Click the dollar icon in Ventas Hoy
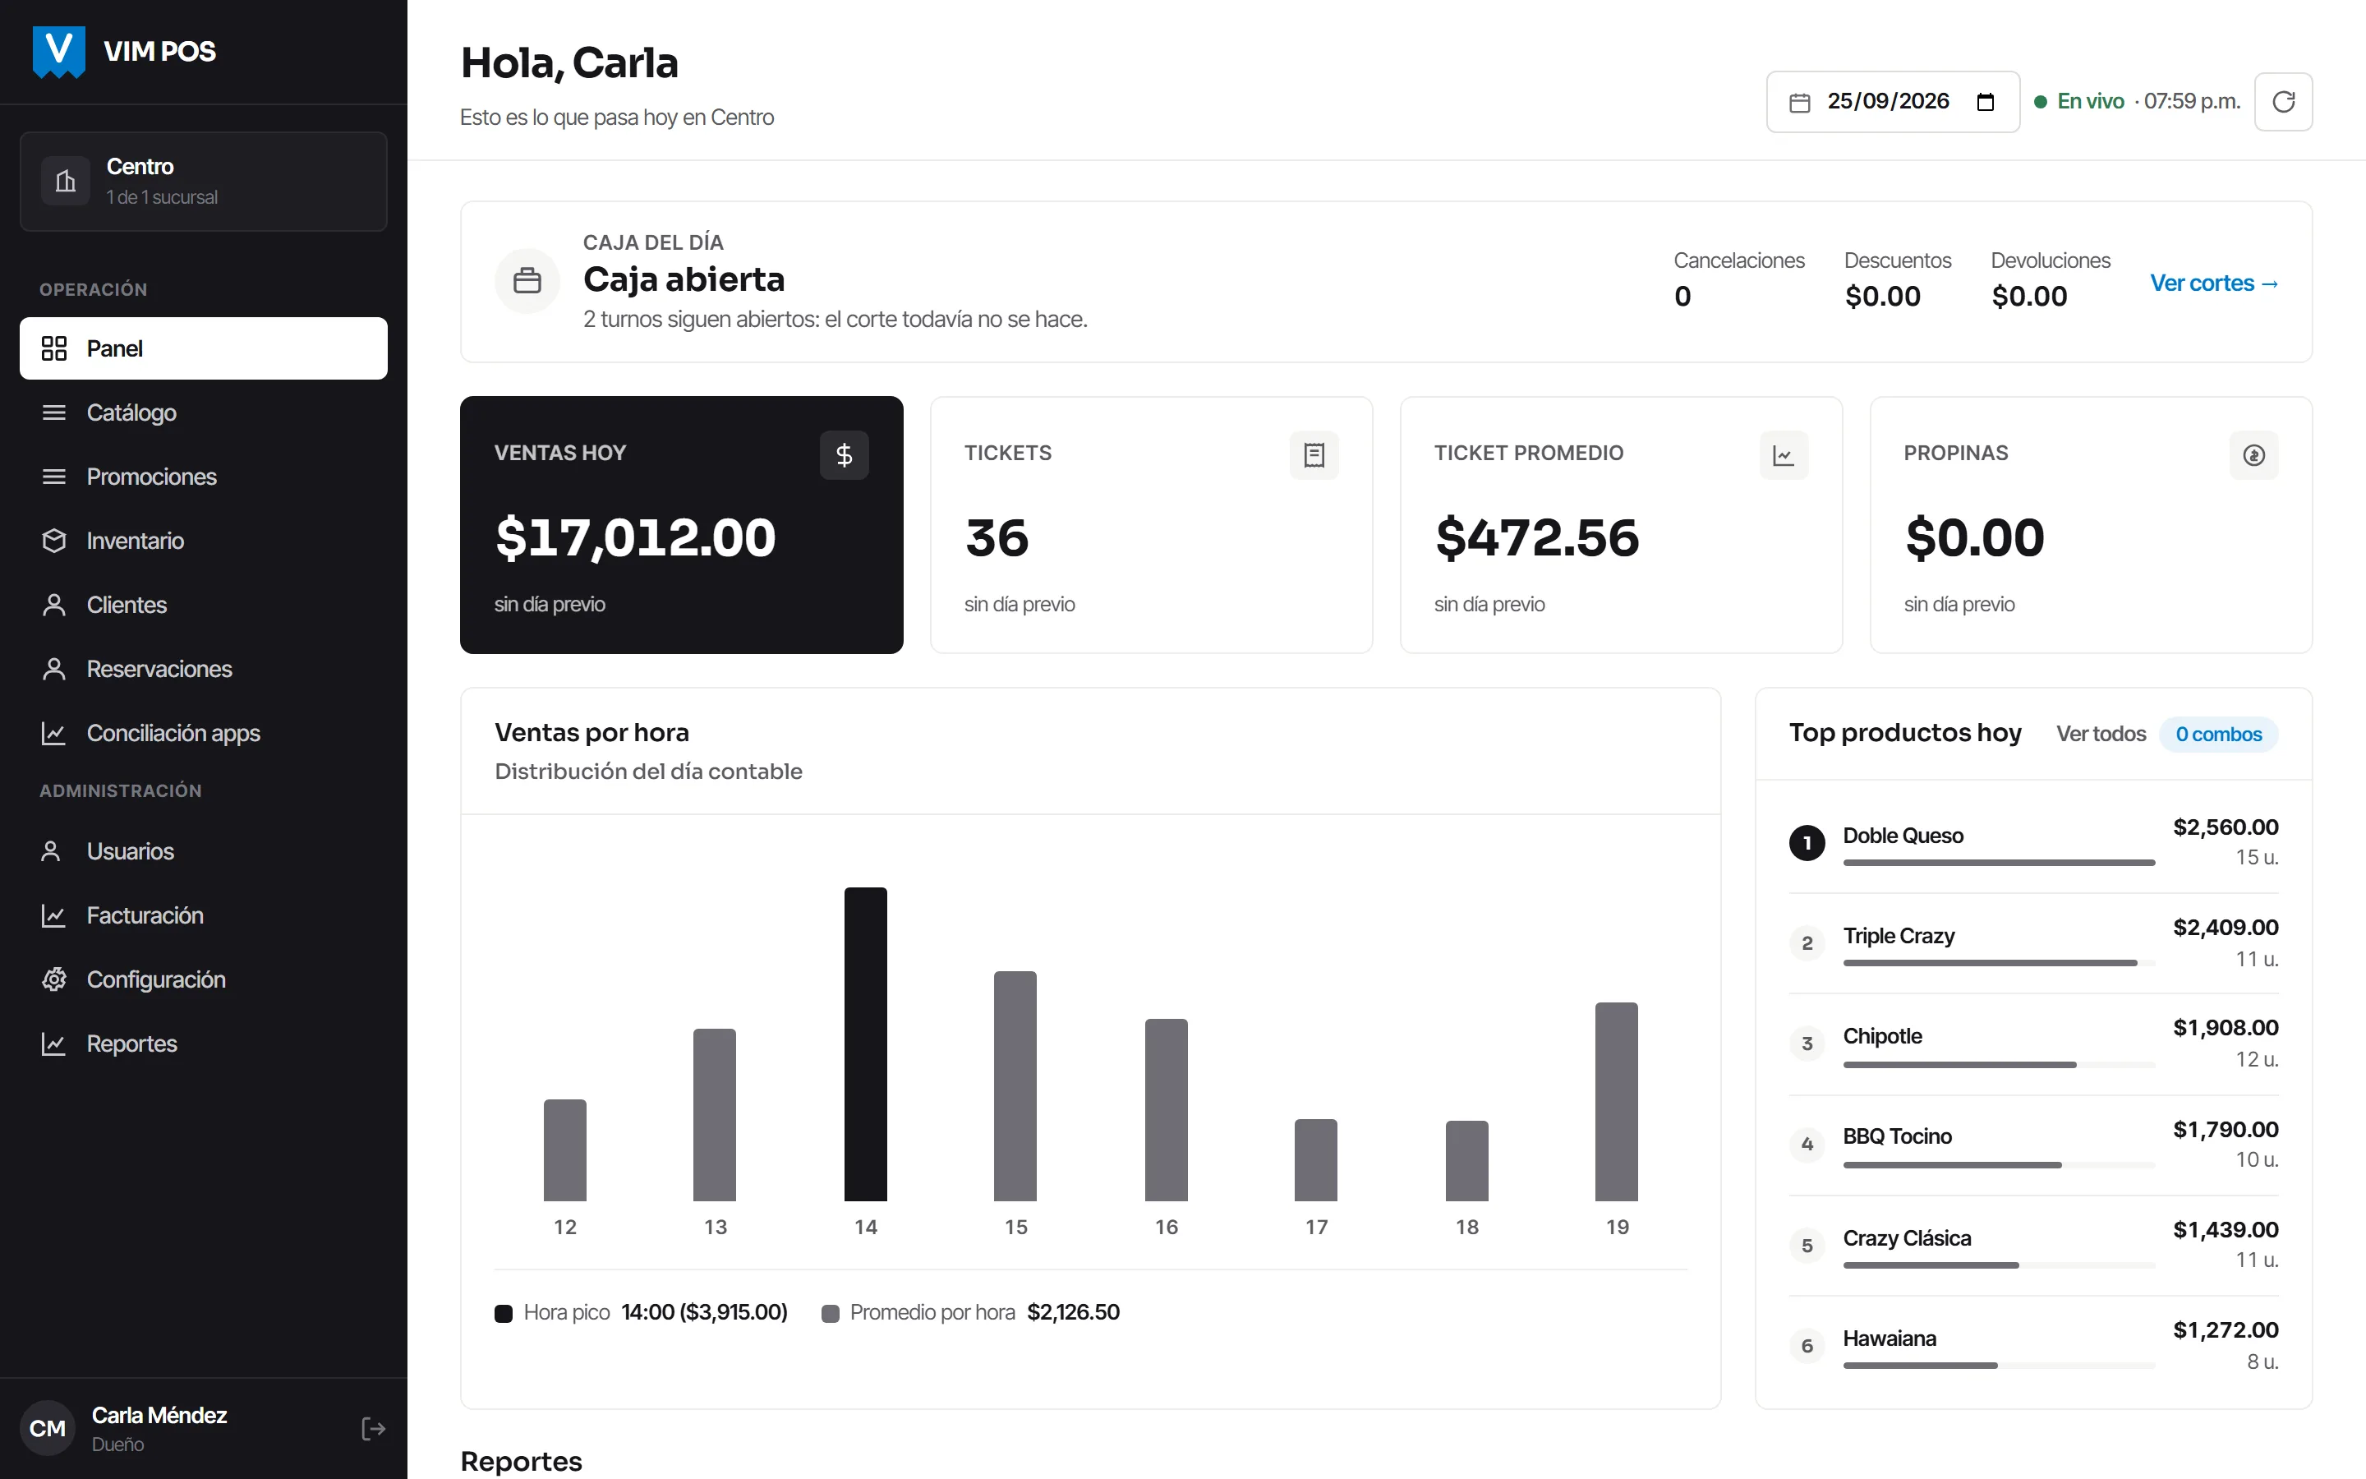The image size is (2366, 1479). 844,455
